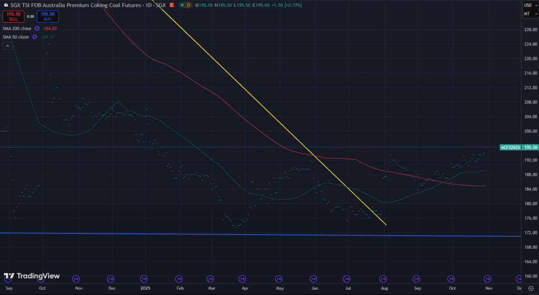Toggle the orange D delayed data indicator
The image size is (539, 295).
point(188,5)
